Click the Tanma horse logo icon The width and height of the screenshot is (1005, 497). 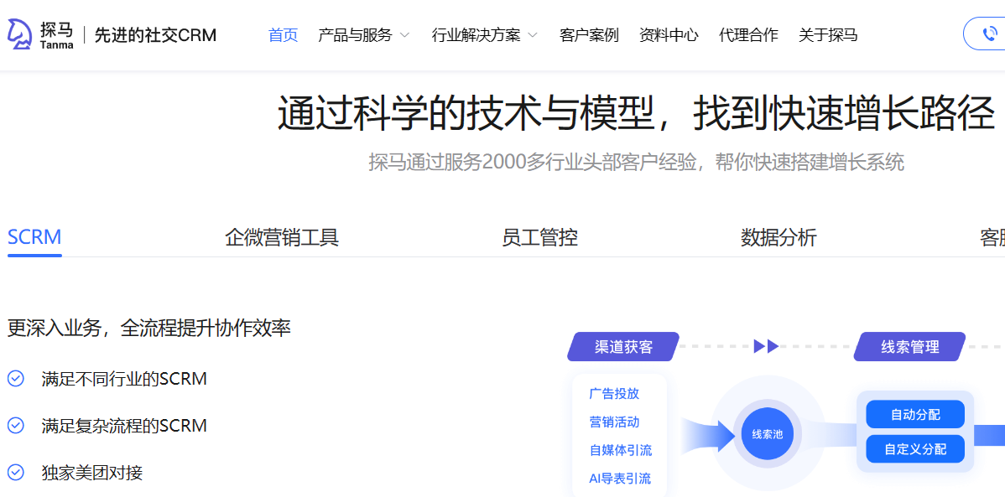pos(18,34)
